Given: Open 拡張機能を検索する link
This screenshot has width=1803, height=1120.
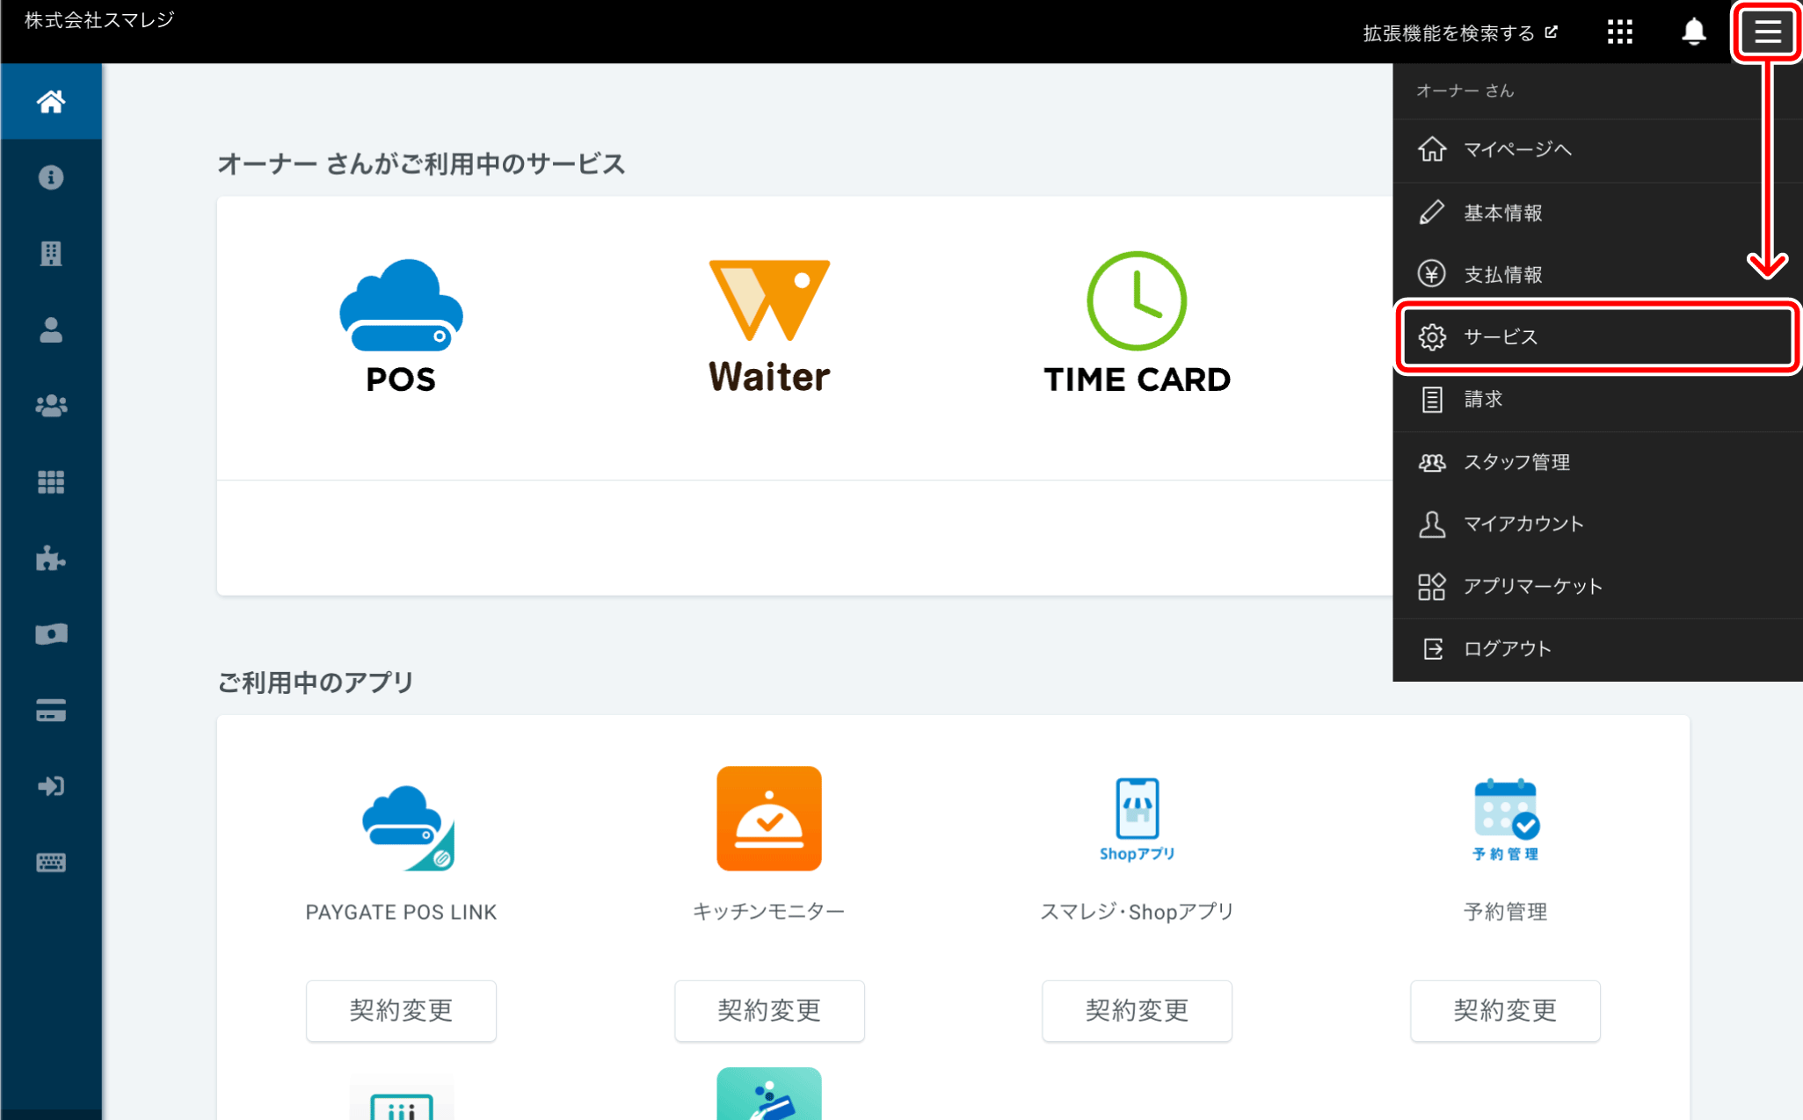Looking at the screenshot, I should pos(1455,32).
